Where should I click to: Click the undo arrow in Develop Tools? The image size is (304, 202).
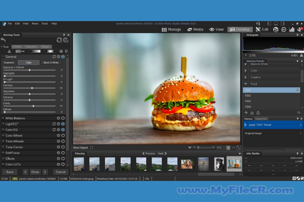click(3, 40)
